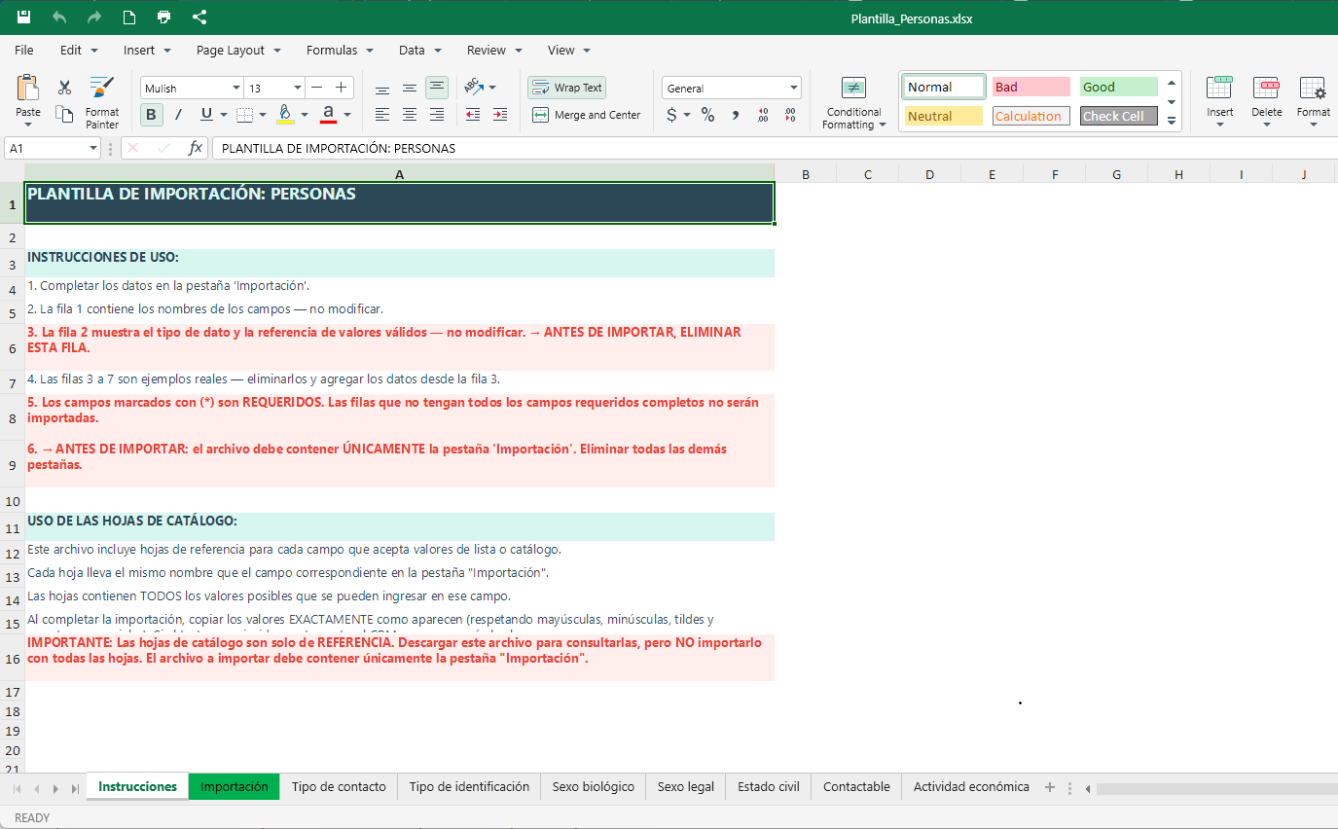1338x829 pixels.
Task: Redo the last undone action
Action: coord(94,18)
